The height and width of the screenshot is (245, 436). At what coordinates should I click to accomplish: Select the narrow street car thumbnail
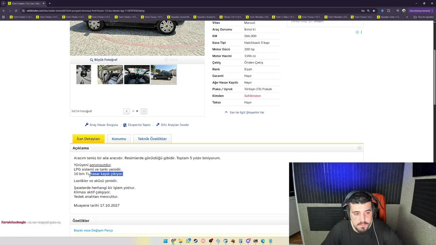(x=84, y=75)
